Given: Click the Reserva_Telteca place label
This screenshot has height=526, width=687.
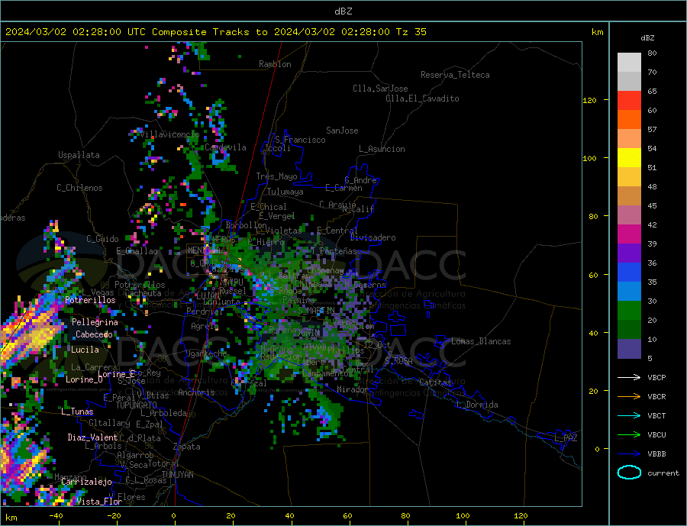Looking at the screenshot, I should pyautogui.click(x=455, y=75).
